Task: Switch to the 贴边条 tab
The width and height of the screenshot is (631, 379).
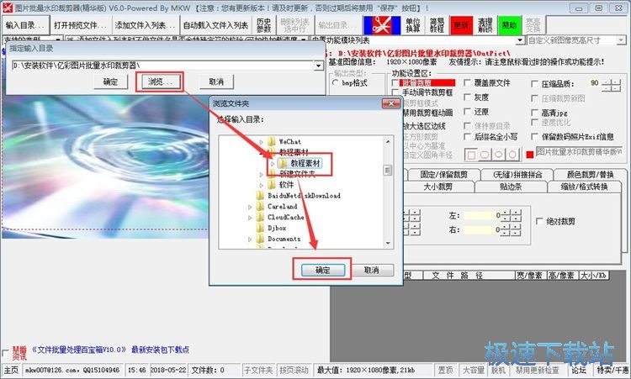Action: point(511,187)
